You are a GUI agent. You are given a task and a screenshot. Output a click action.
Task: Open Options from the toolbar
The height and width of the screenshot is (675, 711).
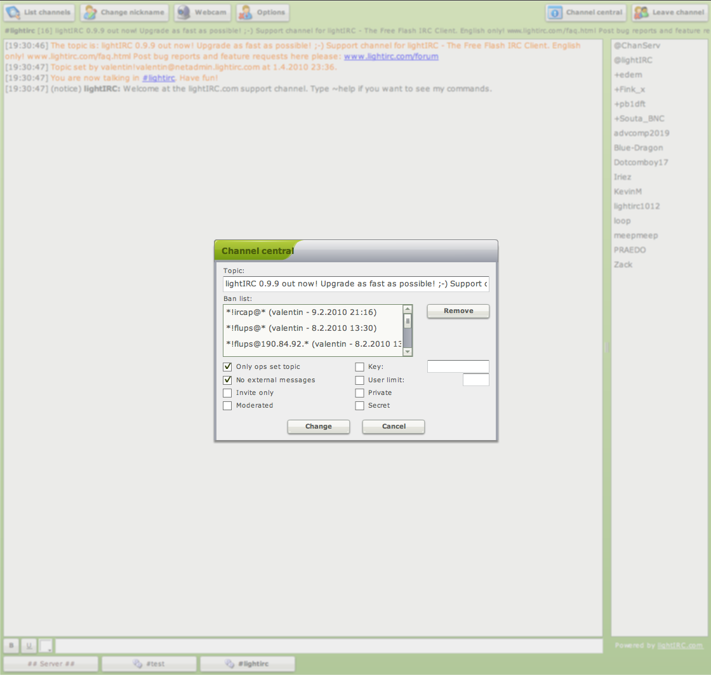click(x=263, y=13)
